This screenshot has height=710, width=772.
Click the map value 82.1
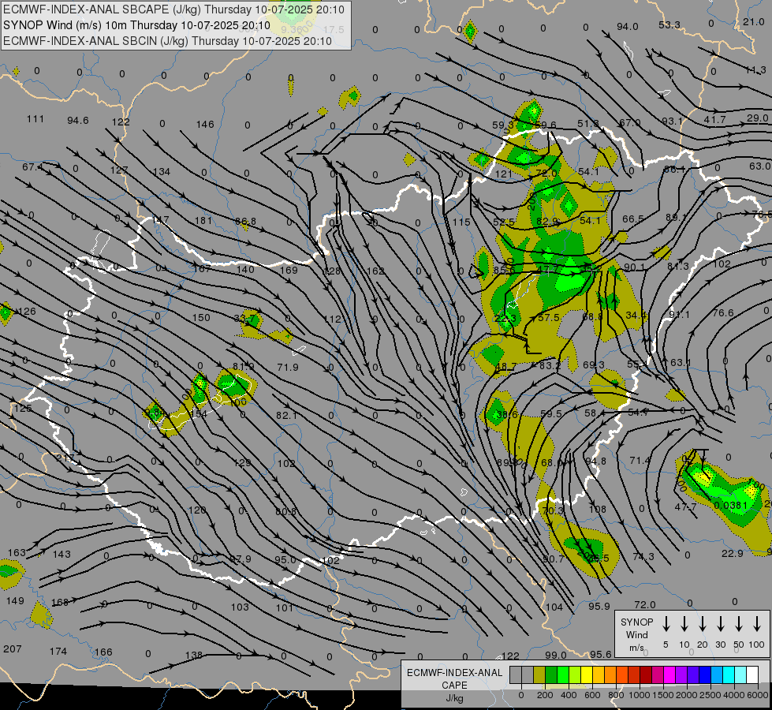(286, 416)
